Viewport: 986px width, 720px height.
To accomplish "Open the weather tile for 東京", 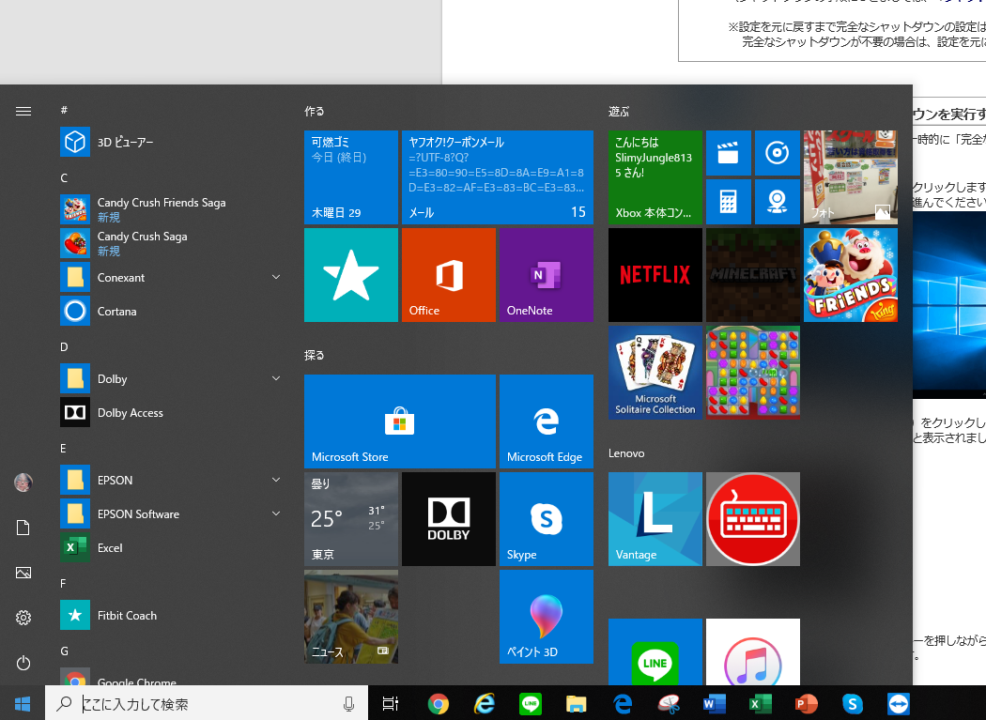I will 351,519.
